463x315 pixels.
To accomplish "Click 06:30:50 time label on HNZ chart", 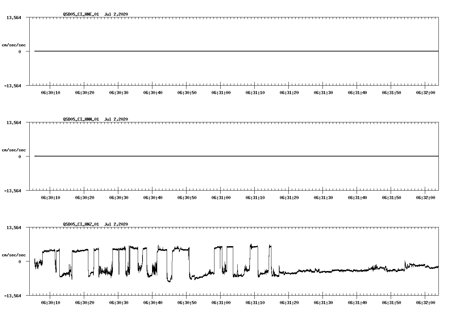I will pos(187,303).
